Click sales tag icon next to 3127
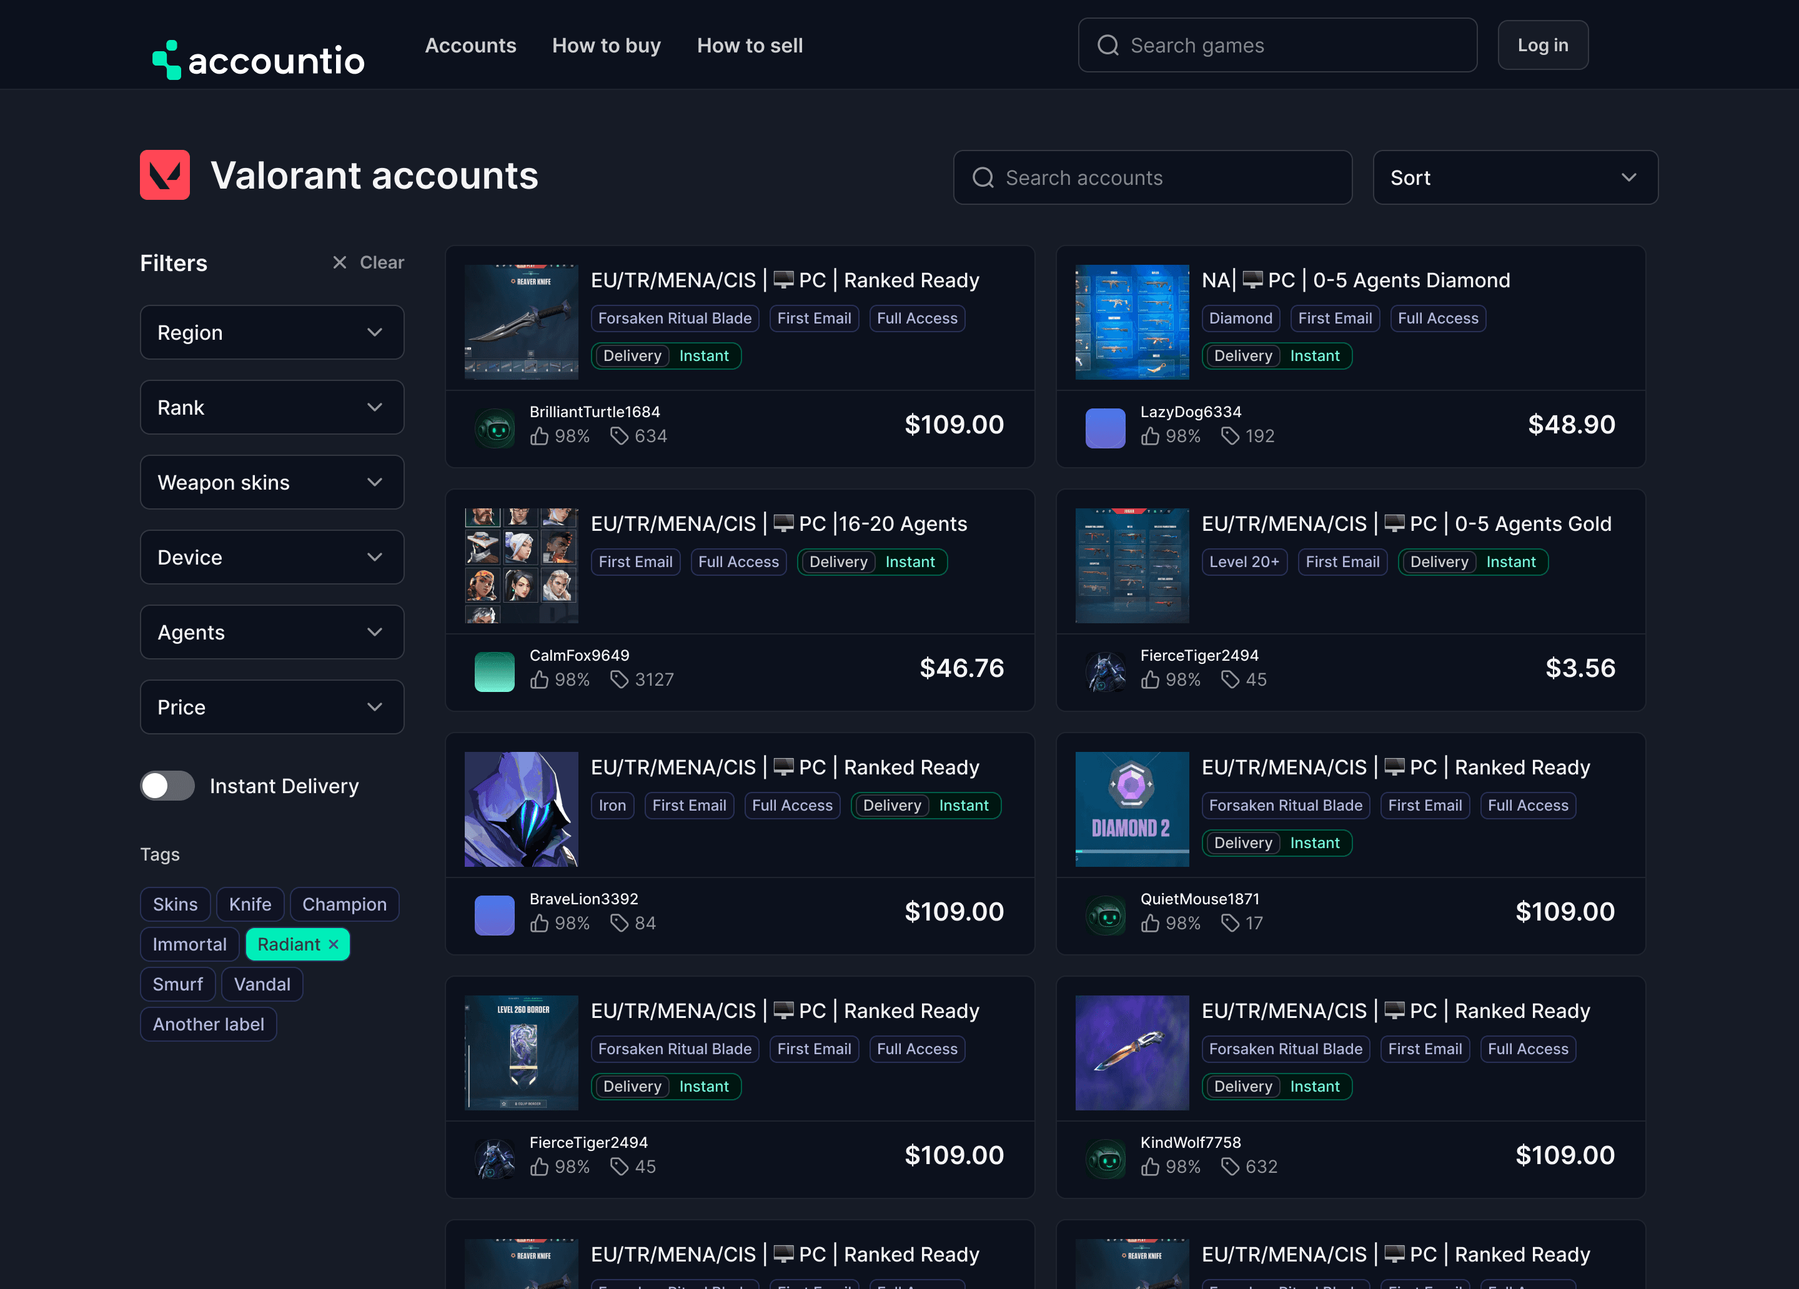Image resolution: width=1799 pixels, height=1289 pixels. 620,680
